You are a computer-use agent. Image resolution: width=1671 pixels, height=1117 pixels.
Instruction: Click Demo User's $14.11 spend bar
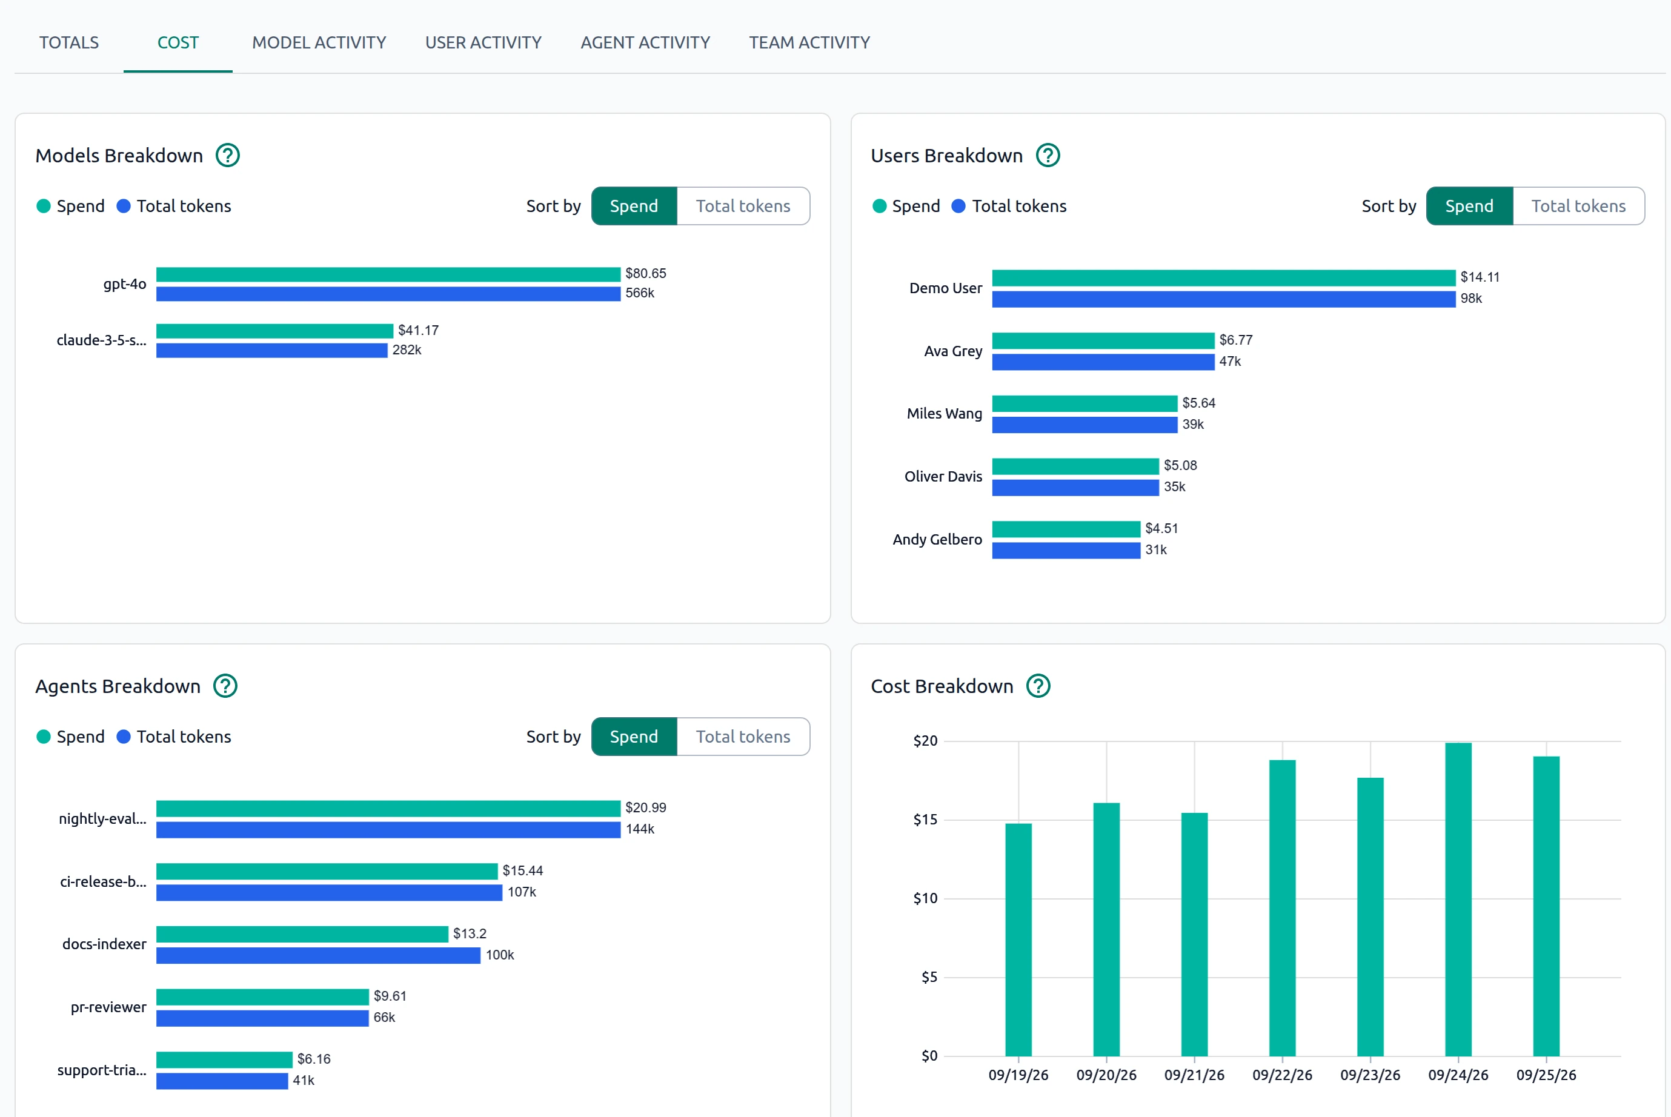(1223, 278)
